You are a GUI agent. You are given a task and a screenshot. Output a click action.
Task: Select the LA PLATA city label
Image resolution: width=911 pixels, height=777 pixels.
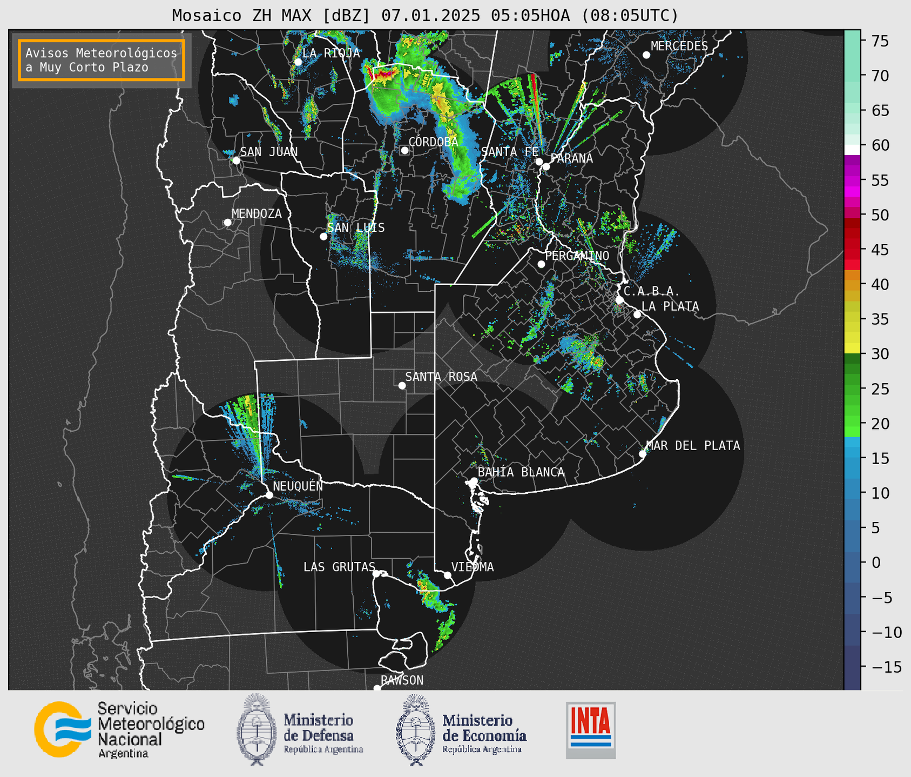click(670, 306)
